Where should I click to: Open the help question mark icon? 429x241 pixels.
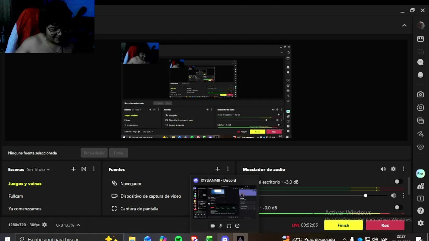pos(420,211)
